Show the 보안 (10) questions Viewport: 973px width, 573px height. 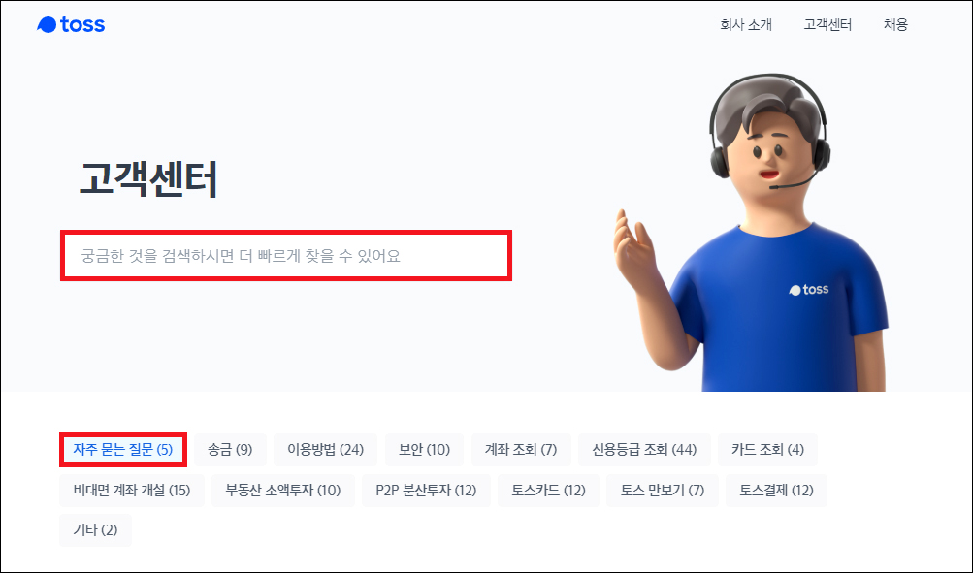(424, 450)
